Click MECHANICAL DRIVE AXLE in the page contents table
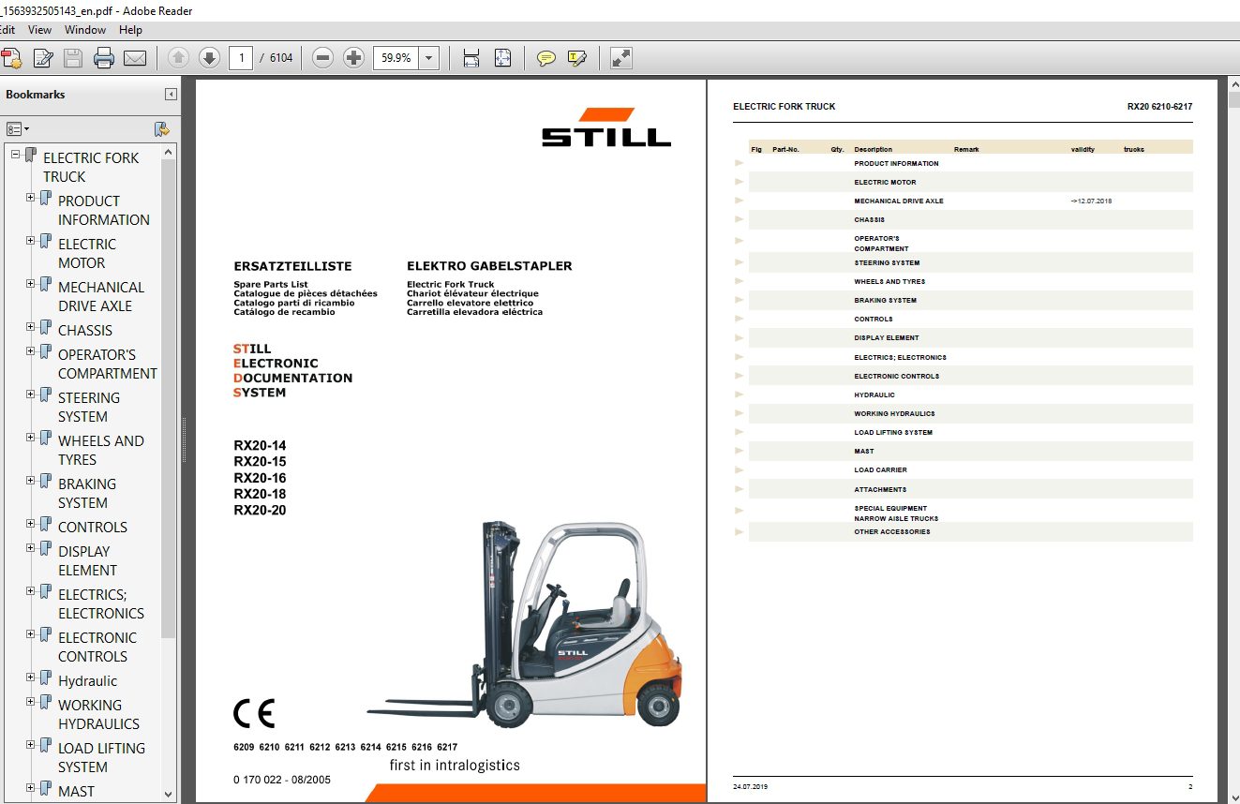1240x804 pixels. pyautogui.click(x=899, y=201)
